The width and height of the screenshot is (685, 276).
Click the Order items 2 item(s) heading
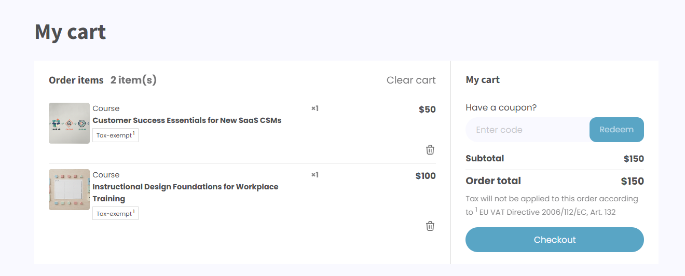pos(103,80)
